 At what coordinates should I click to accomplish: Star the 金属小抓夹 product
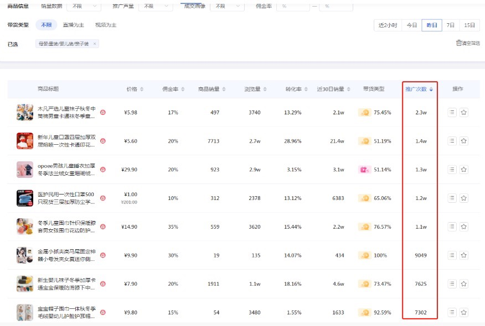click(x=463, y=255)
